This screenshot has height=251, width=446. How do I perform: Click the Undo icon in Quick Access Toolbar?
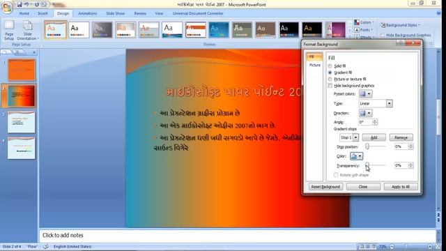(x=26, y=5)
